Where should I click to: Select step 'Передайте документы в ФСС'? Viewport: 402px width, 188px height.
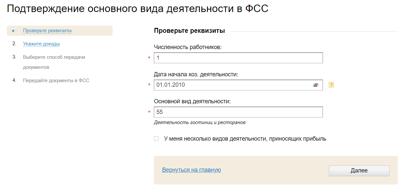tap(56, 81)
